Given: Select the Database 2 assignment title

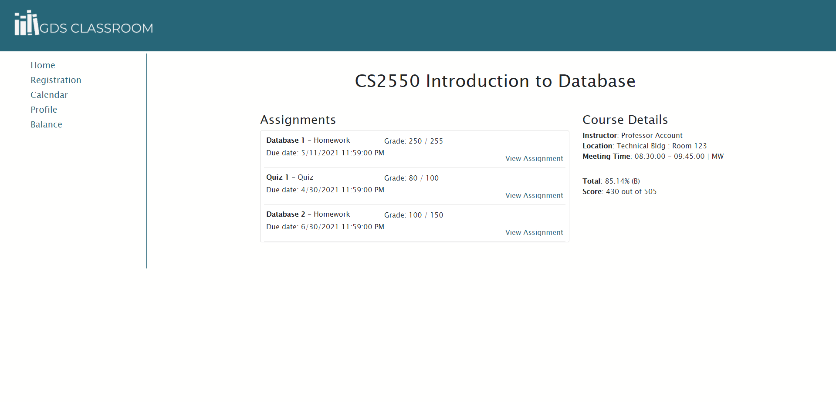Looking at the screenshot, I should coord(286,214).
